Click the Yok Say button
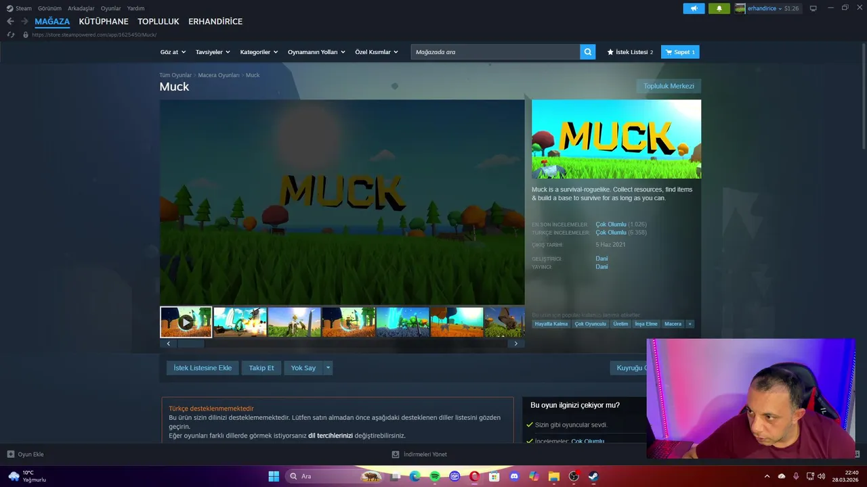The image size is (867, 487). pyautogui.click(x=303, y=368)
